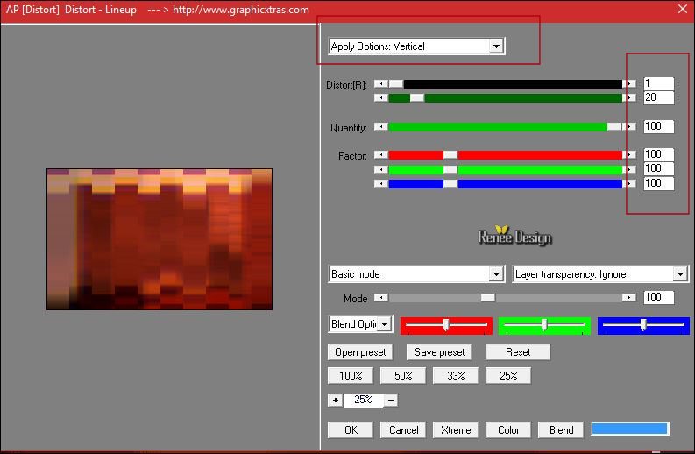Click the second Distort dark green slider
The height and width of the screenshot is (454, 695).
pos(506,97)
